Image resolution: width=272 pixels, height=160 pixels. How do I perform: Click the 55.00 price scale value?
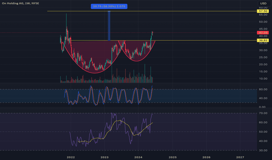(x=263, y=15)
